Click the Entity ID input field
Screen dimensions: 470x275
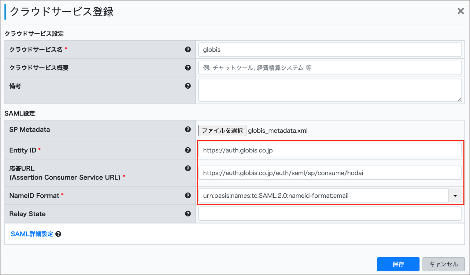click(x=330, y=150)
